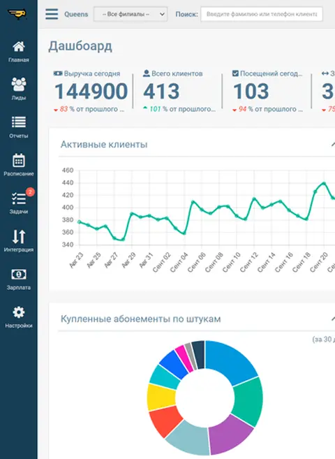The image size is (335, 459).
Task: Open the Расписание calendar icon
Action: click(18, 160)
